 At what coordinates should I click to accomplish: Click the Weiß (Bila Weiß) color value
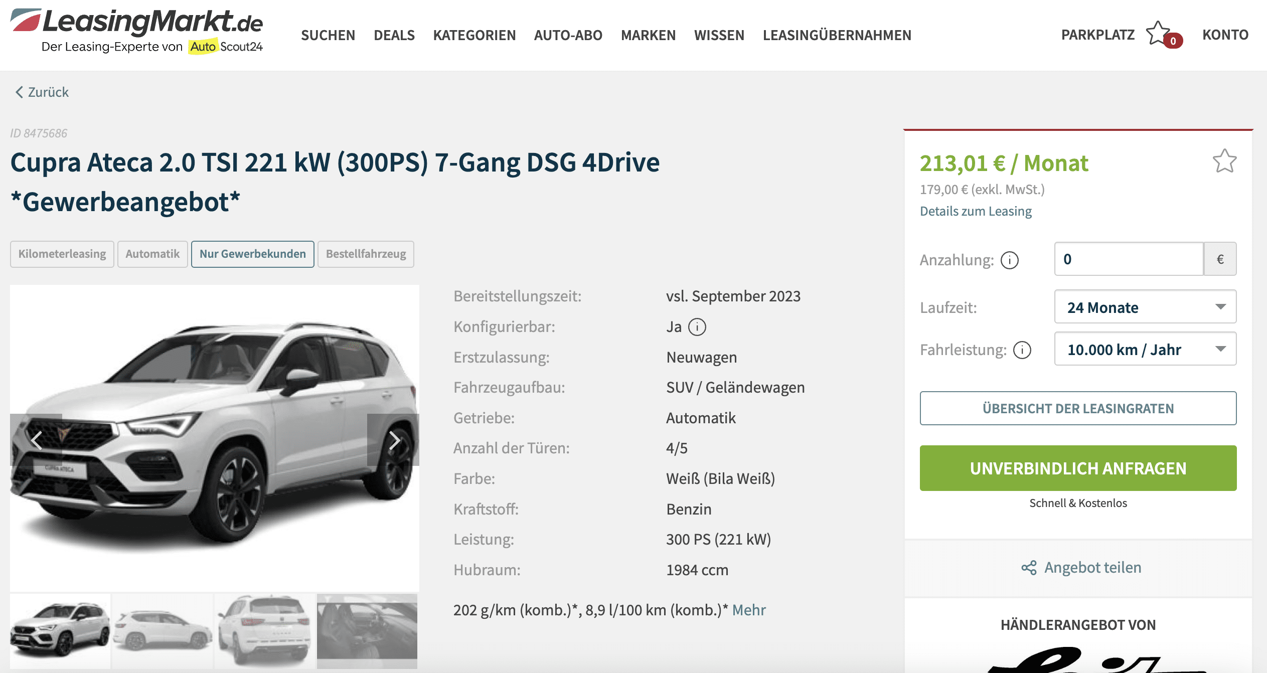pyautogui.click(x=720, y=479)
